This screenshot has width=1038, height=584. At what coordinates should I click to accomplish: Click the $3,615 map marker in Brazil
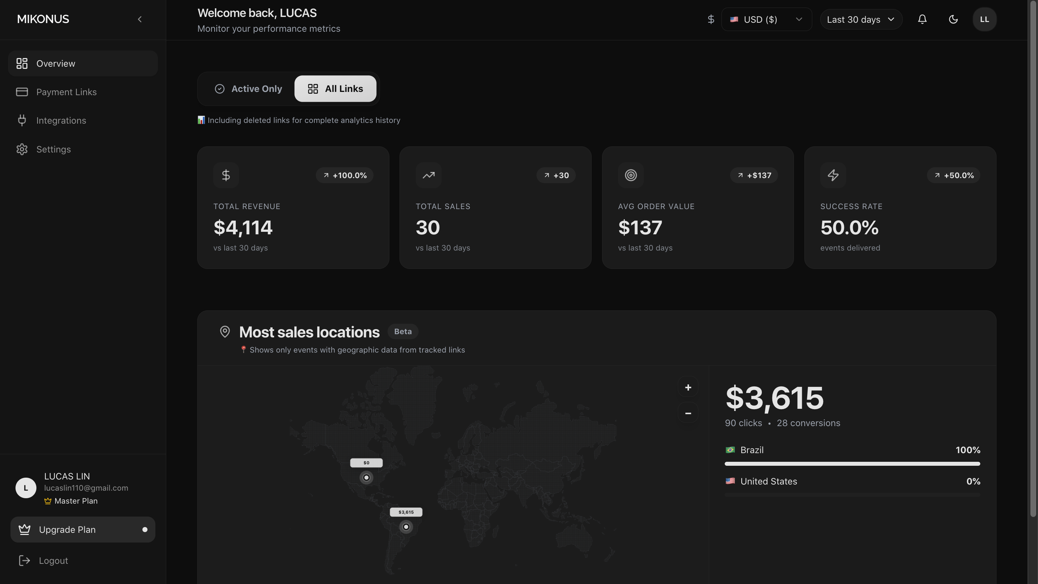click(x=406, y=526)
